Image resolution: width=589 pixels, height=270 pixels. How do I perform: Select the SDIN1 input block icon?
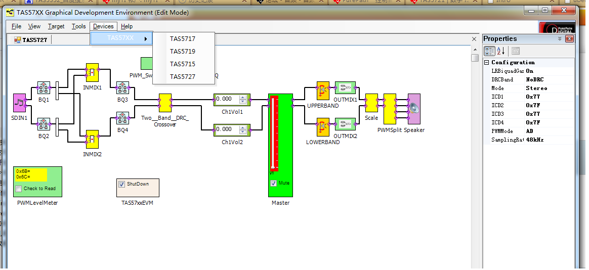click(x=19, y=103)
